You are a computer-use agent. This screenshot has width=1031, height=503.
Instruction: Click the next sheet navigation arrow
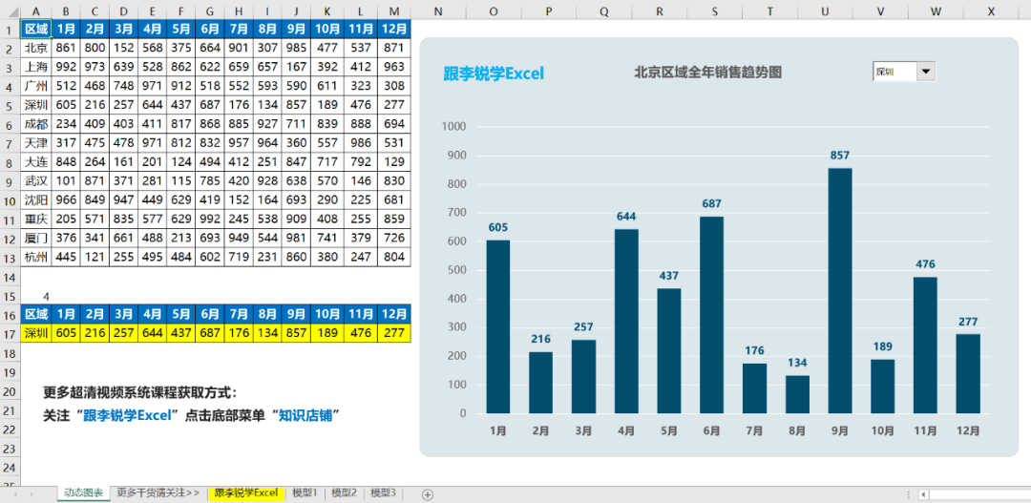click(x=32, y=493)
